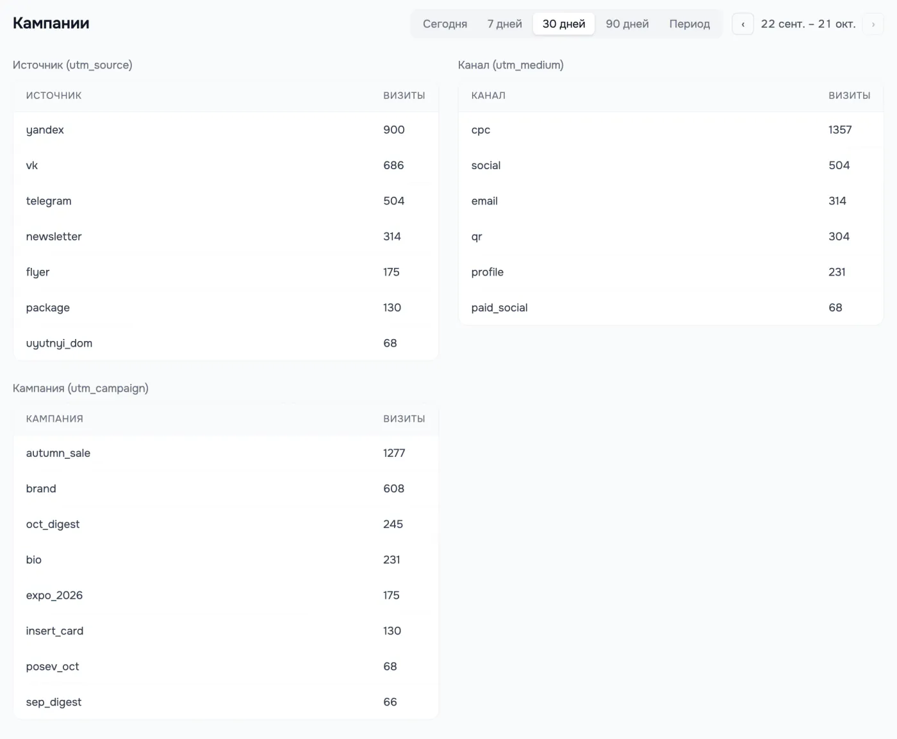Click the Канал (utm_medium) section title
The height and width of the screenshot is (739, 897).
[511, 65]
